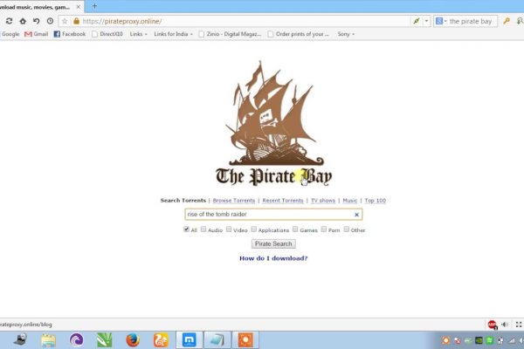Open the Links for India dropdown
Viewport: 524px width, 349px height.
pyautogui.click(x=172, y=34)
